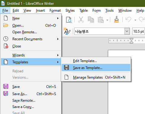Click the font name input field
The height and width of the screenshot is (114, 145).
pyautogui.click(x=99, y=31)
